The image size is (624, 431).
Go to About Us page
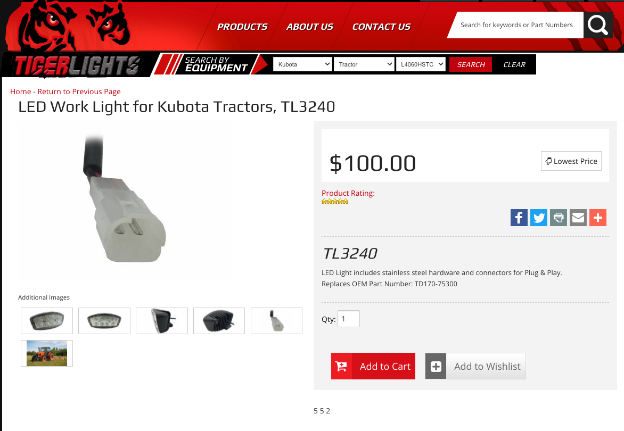310,27
